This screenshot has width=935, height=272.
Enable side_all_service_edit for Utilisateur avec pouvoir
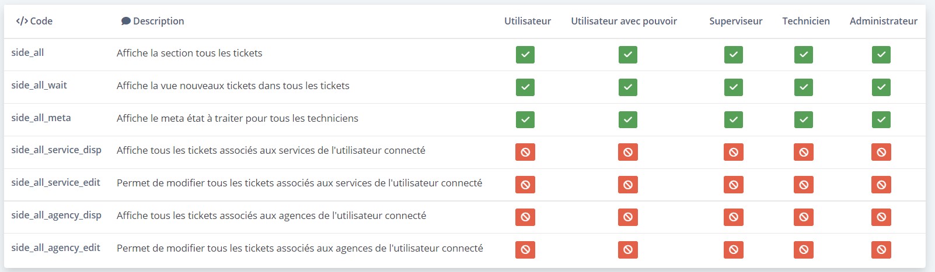point(628,185)
